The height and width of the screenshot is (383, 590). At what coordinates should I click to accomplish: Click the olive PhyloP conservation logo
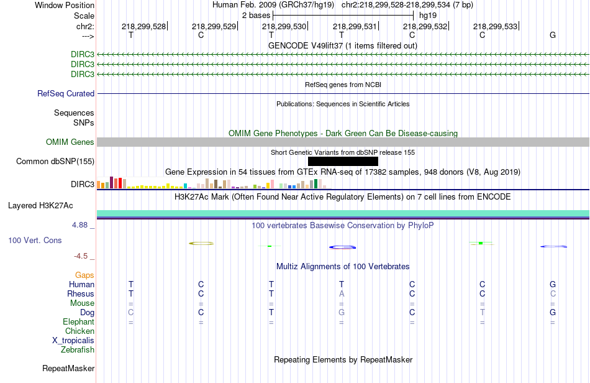[x=201, y=243]
